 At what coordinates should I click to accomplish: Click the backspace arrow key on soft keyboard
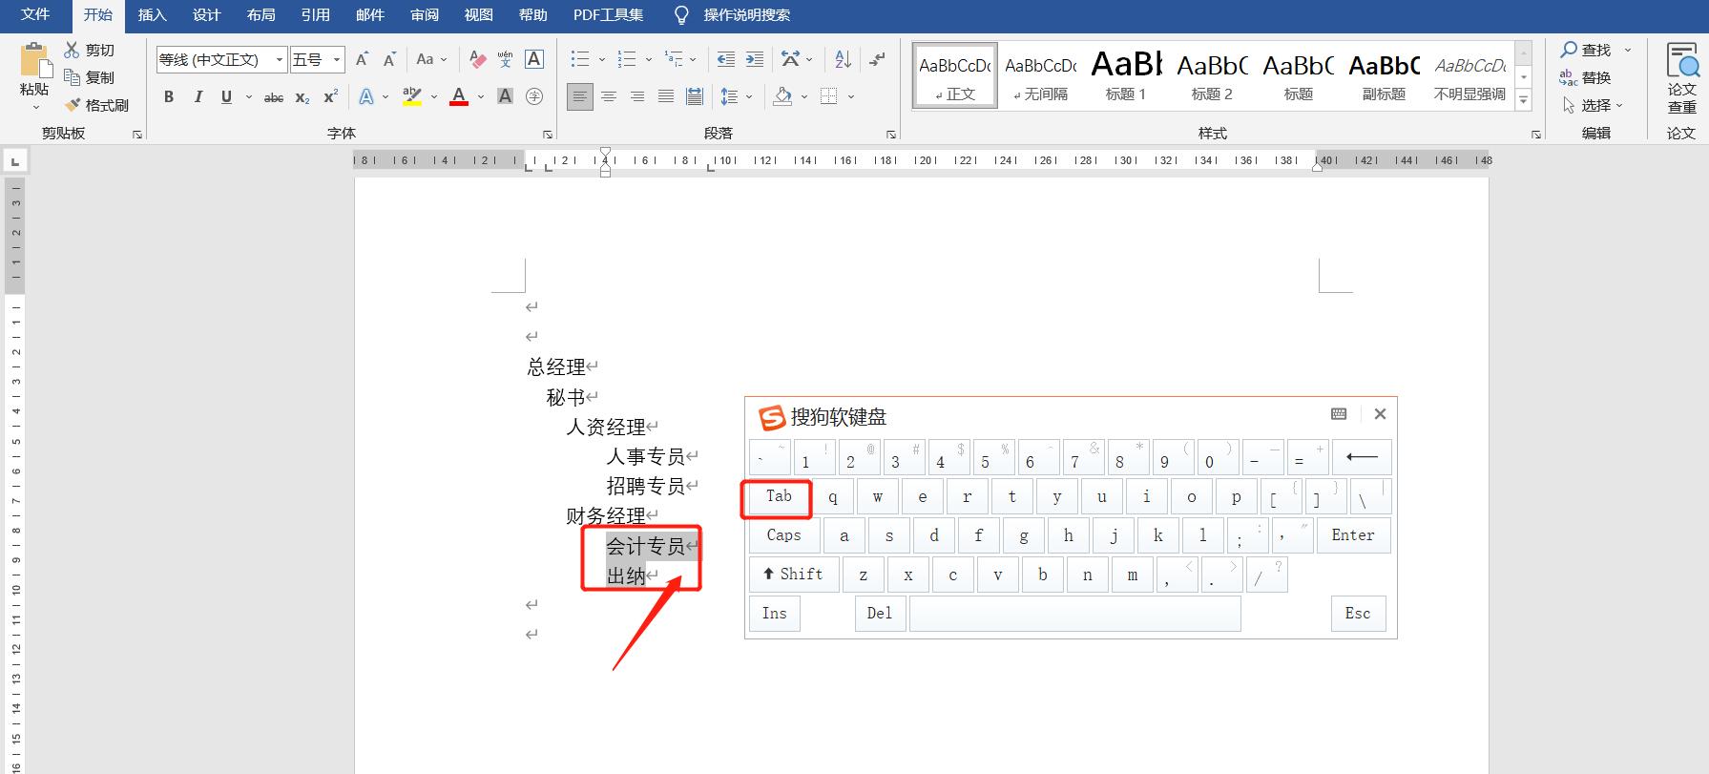coord(1362,457)
